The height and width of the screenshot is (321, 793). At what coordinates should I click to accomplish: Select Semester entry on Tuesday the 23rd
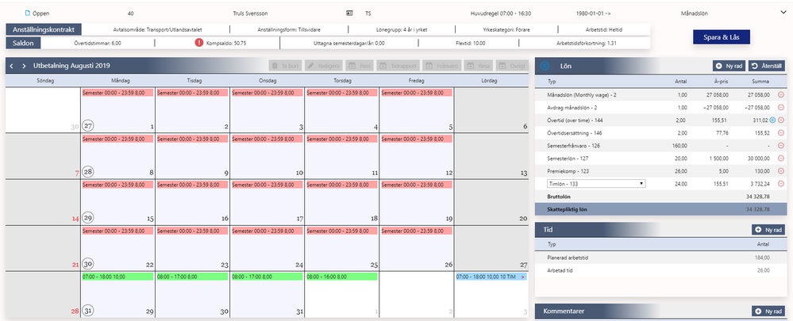click(x=192, y=231)
